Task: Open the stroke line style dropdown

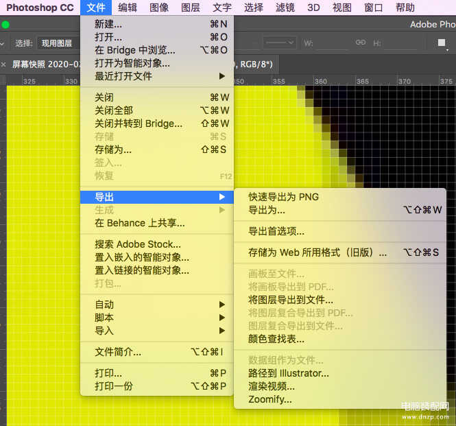Action: pyautogui.click(x=280, y=43)
